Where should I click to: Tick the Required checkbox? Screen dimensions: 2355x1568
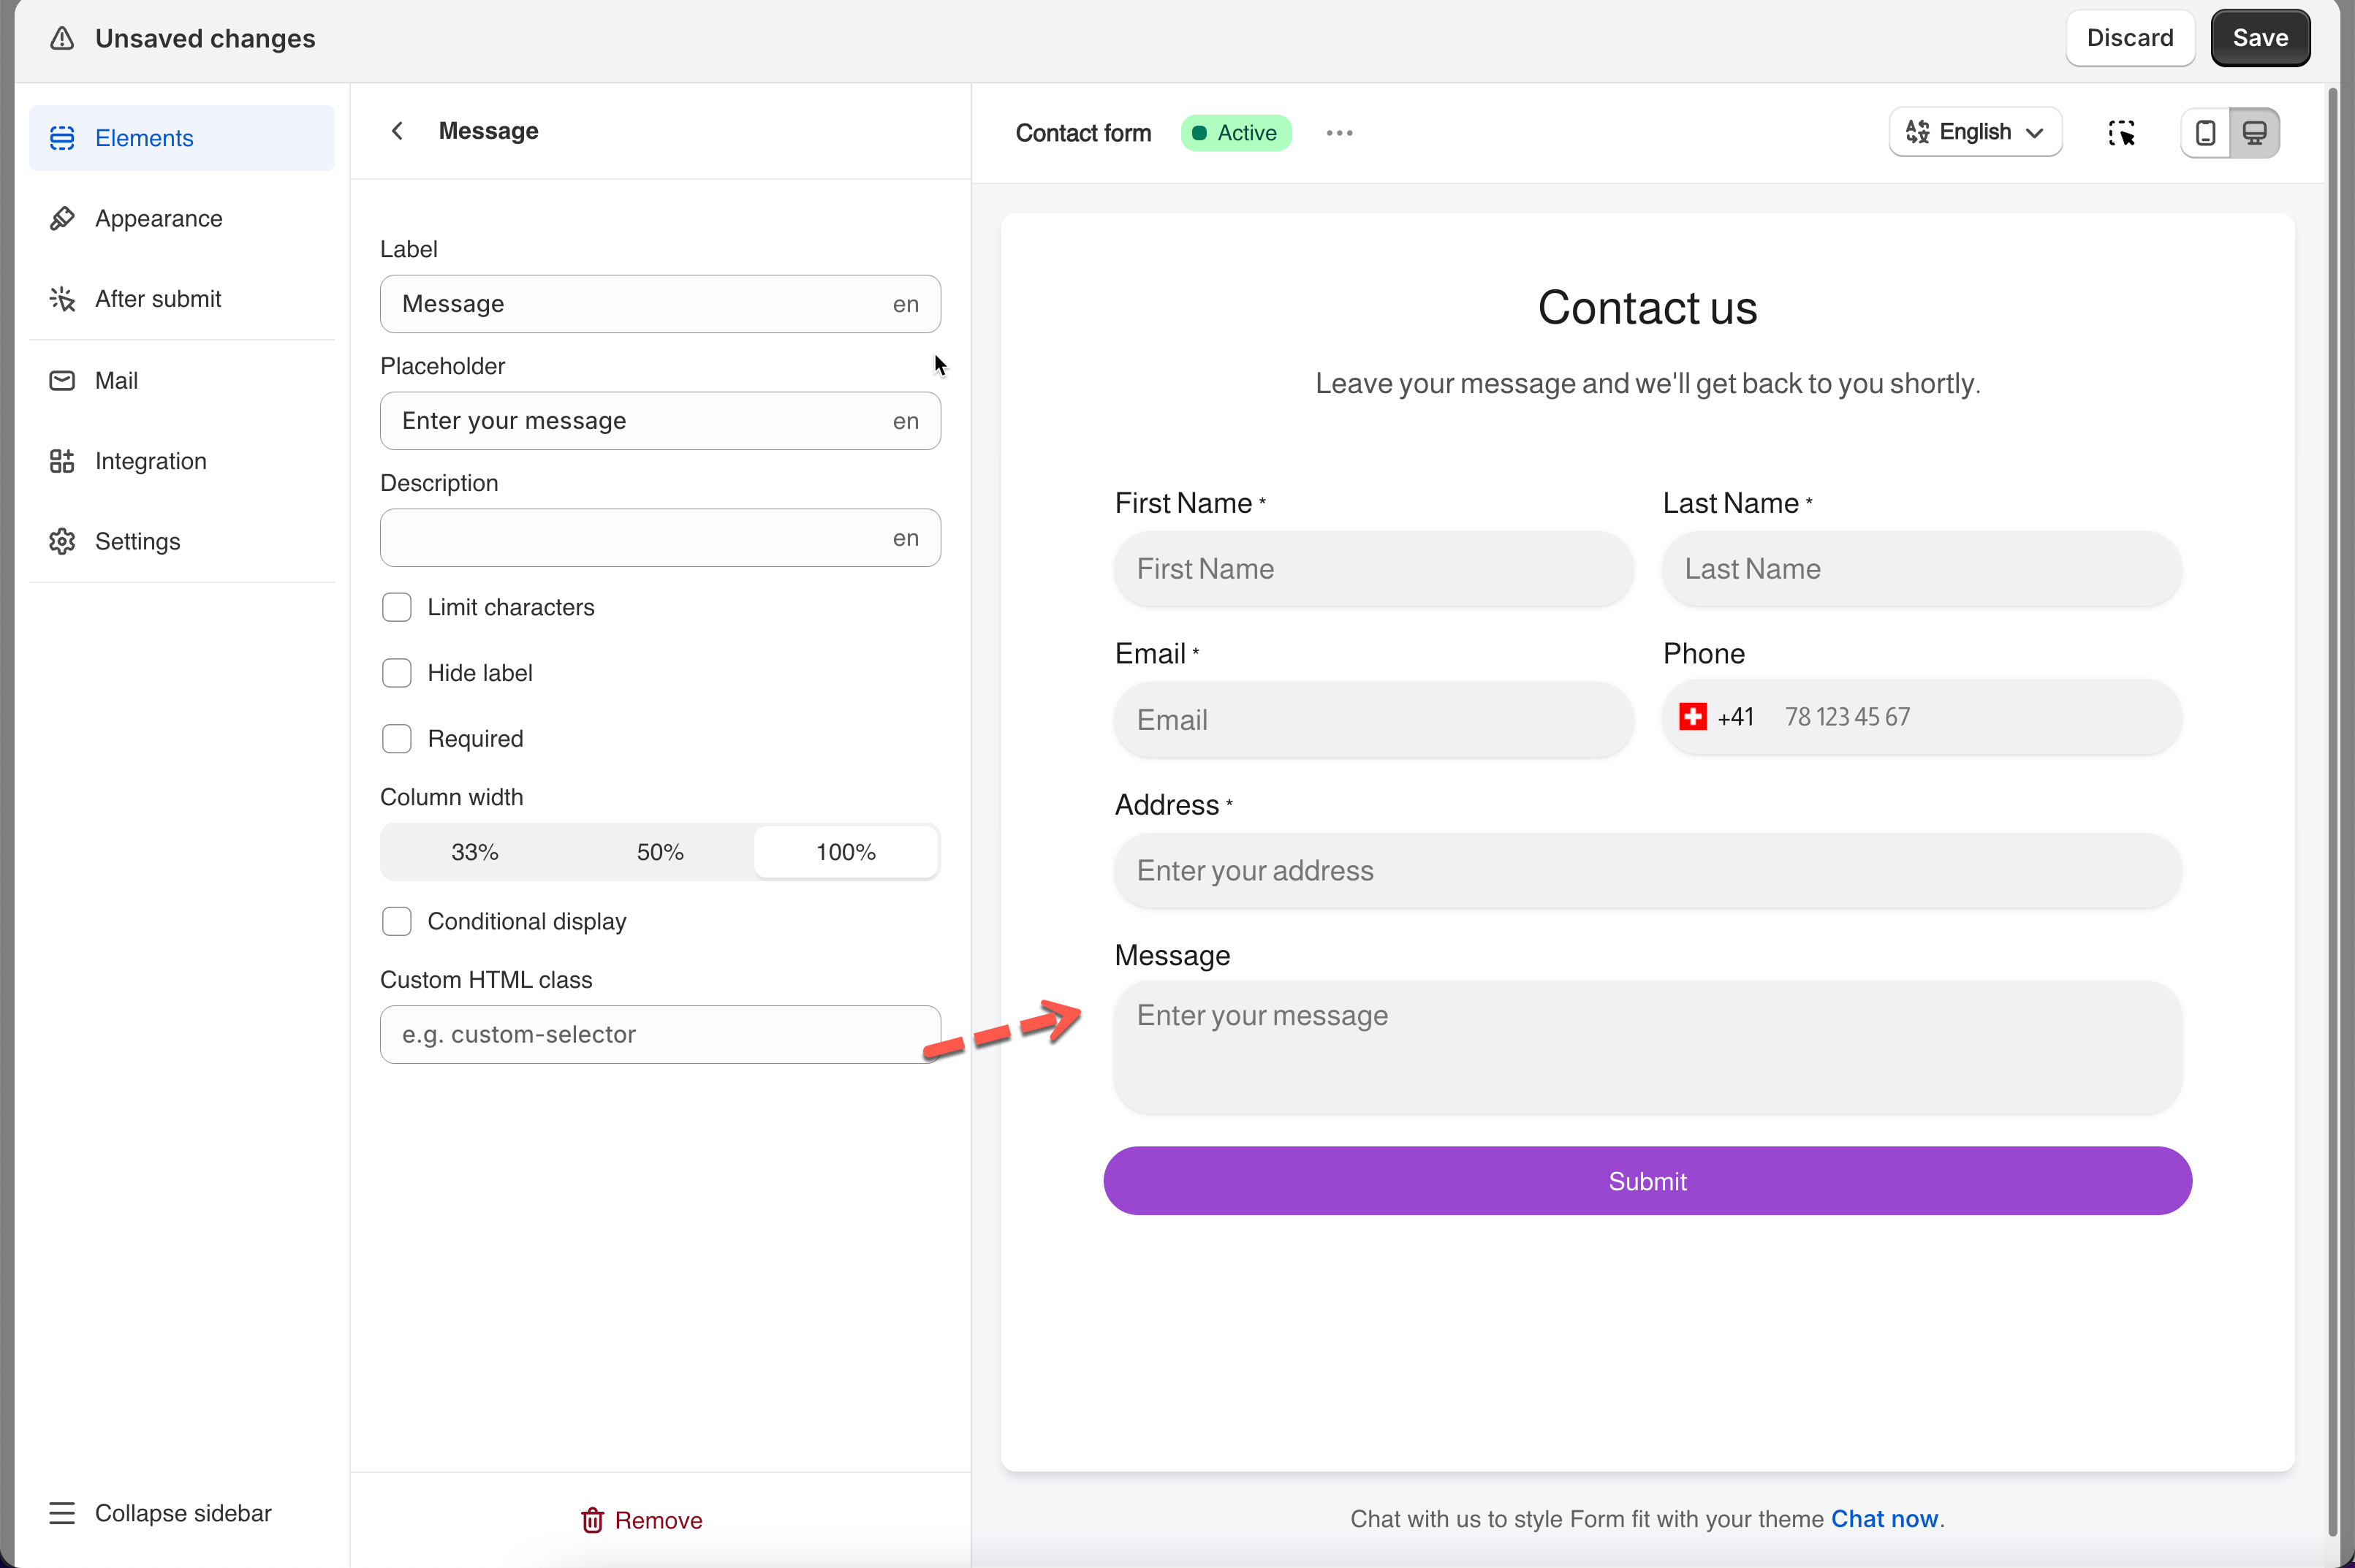pyautogui.click(x=397, y=739)
